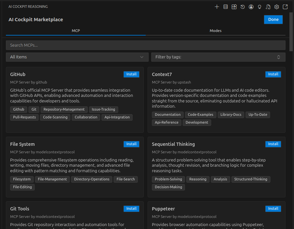
Task: Install the GitHub MCP server
Action: (131, 74)
